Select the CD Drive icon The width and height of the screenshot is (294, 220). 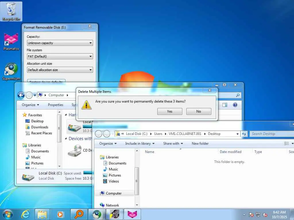(74, 151)
